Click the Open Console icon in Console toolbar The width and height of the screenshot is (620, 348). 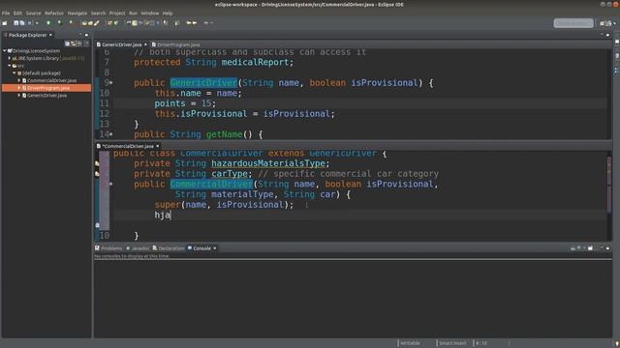click(x=590, y=248)
